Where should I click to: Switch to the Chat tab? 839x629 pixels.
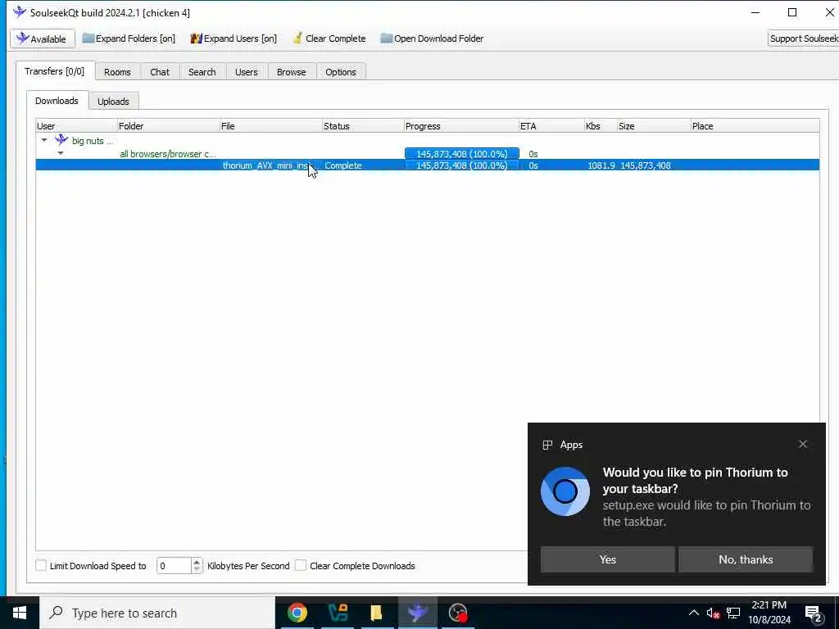tap(160, 72)
